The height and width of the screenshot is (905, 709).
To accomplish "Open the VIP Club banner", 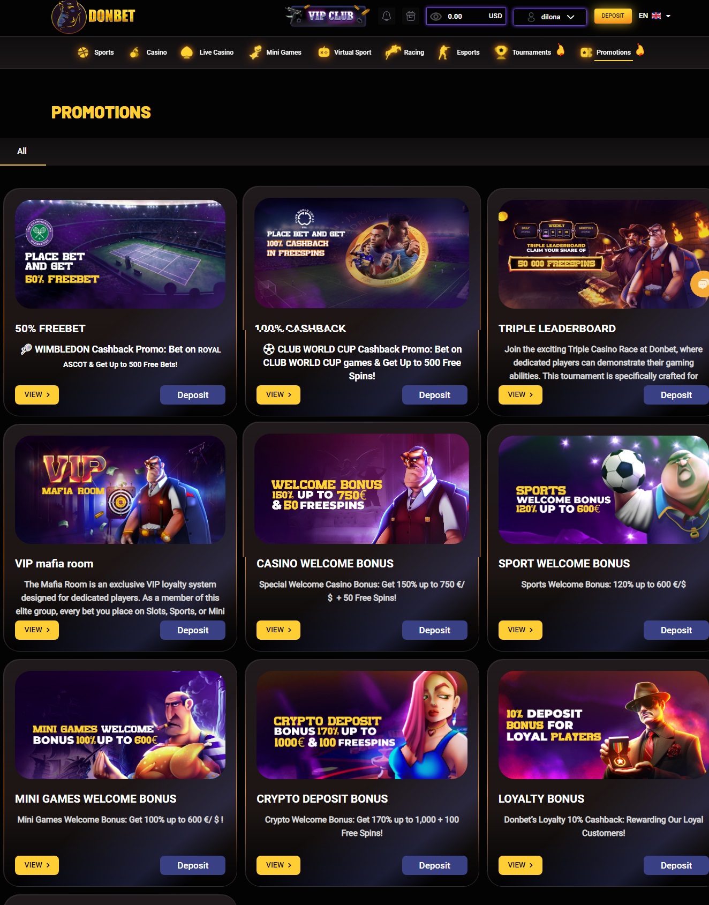I will [327, 16].
